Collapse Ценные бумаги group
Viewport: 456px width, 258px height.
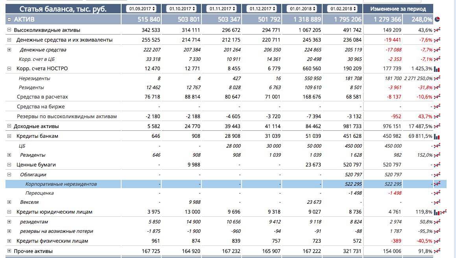(9, 165)
